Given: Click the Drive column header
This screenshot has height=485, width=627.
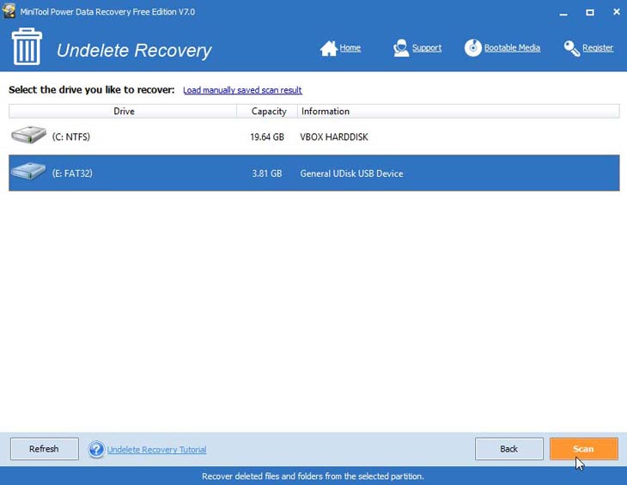Looking at the screenshot, I should tap(123, 111).
